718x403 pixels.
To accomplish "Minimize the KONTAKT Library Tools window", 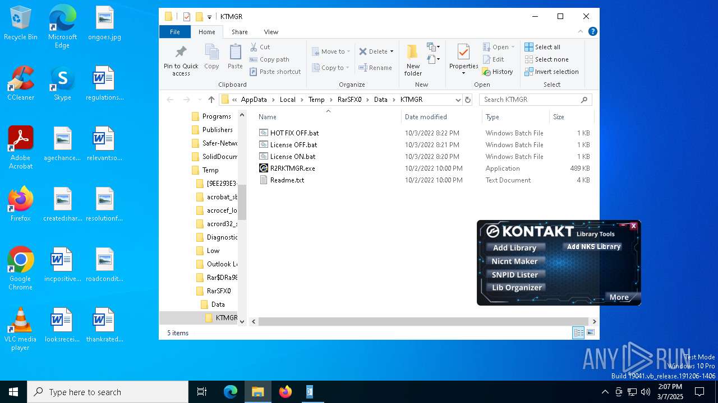I will (x=623, y=226).
